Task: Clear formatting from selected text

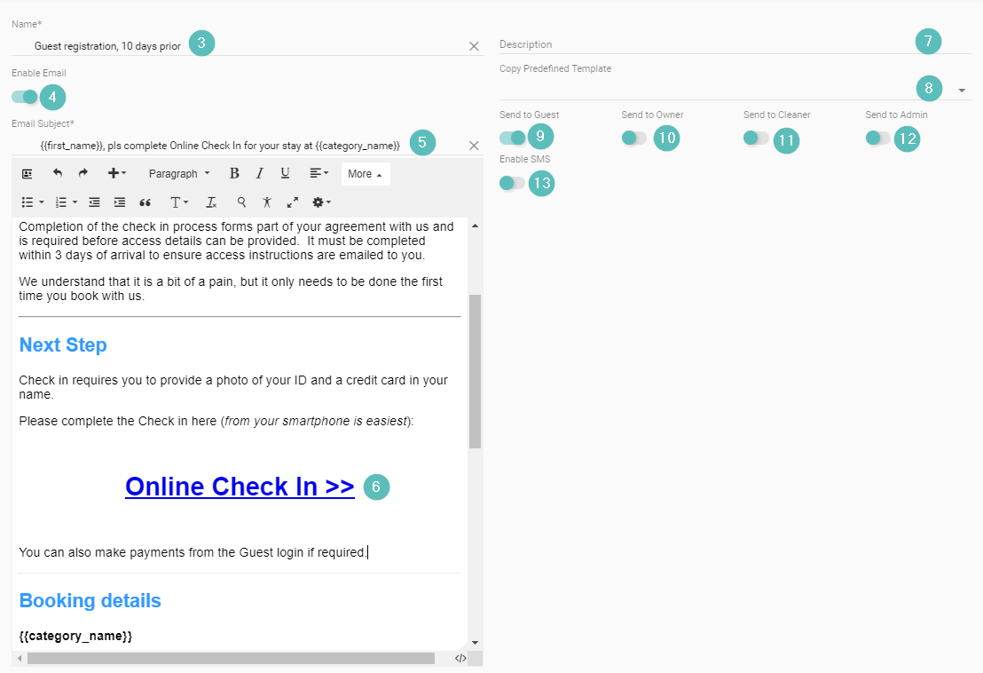Action: coord(211,202)
